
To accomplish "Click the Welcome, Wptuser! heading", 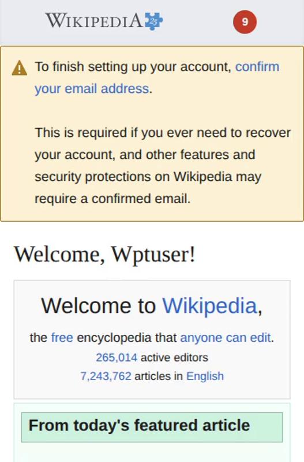I will 104,254.
